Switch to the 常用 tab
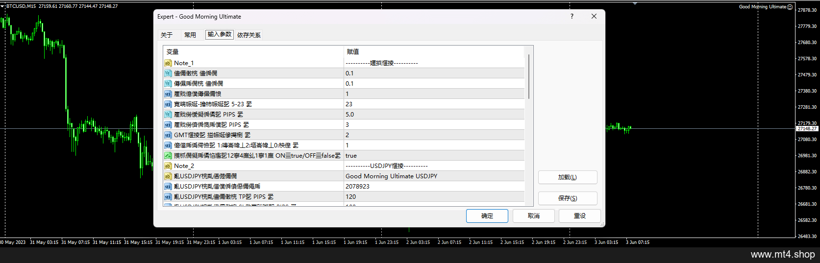Viewport: 820px width, 263px height. [190, 35]
